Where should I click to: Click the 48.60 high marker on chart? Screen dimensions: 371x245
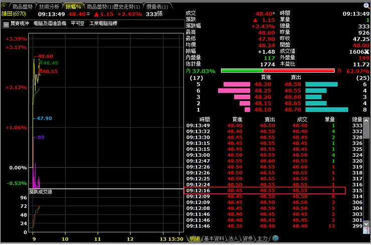(44, 56)
